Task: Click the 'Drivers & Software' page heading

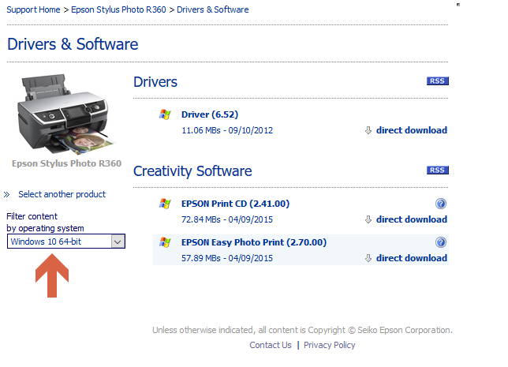Action: click(73, 44)
